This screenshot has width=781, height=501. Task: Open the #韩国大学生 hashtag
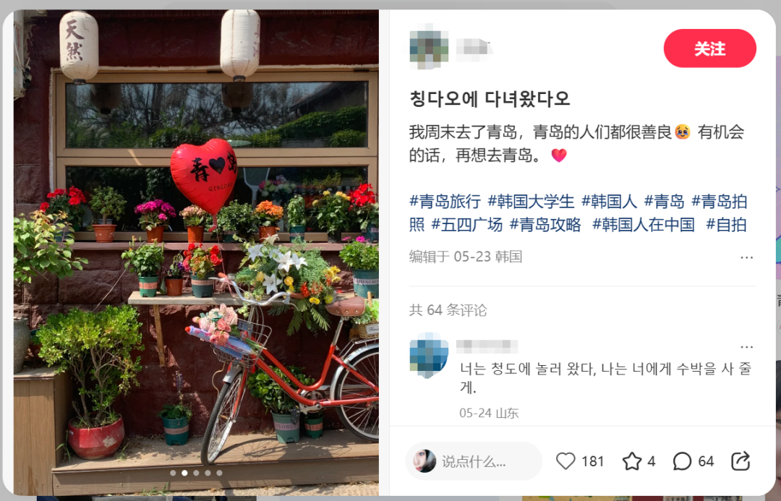tap(531, 201)
